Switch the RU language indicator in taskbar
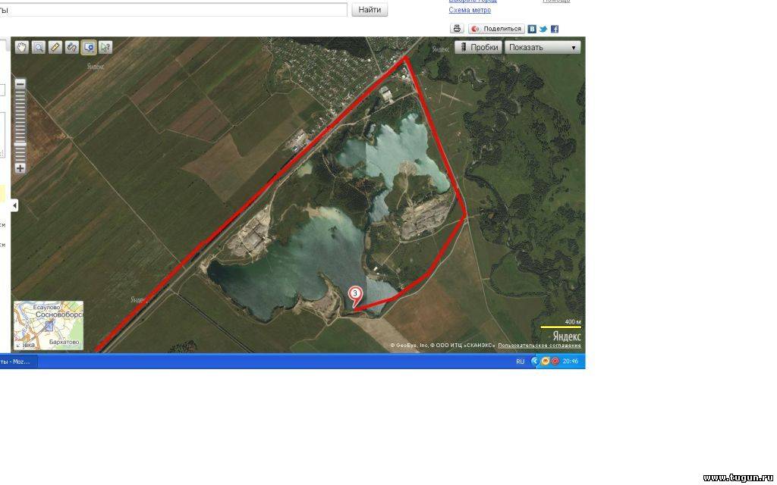 click(x=521, y=361)
